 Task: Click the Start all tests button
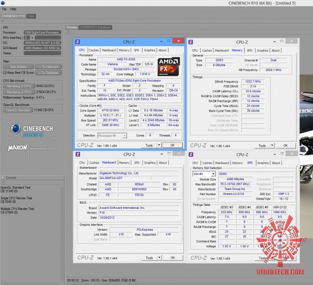[x=18, y=67]
